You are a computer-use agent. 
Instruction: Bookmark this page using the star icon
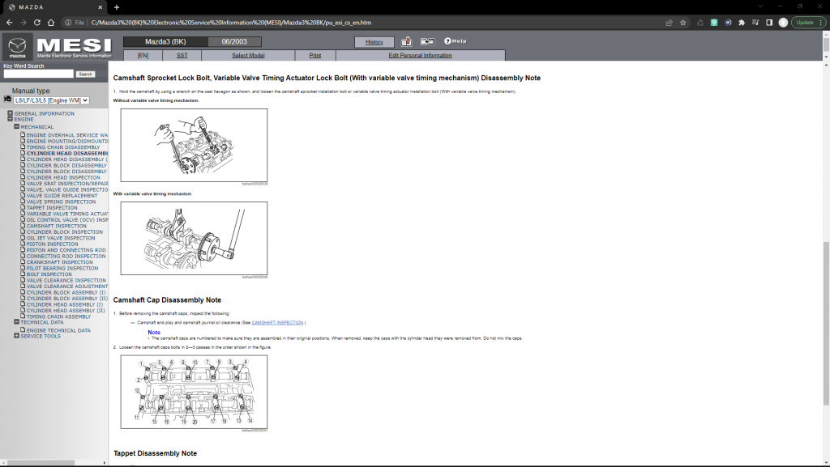[x=684, y=23]
